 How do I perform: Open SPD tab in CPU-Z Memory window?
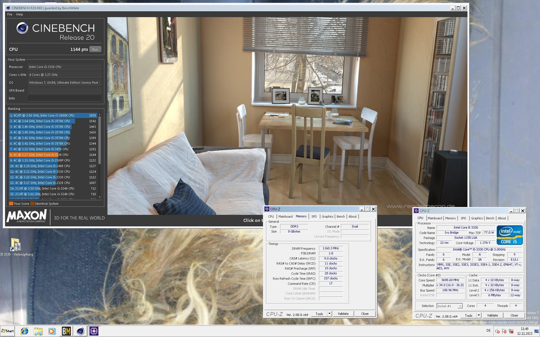314,217
